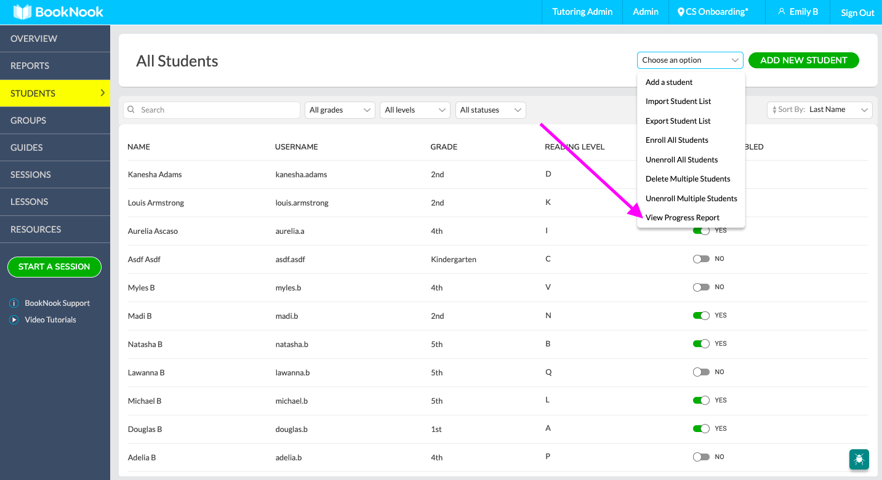Click the user icon next to Emily B
882x480 pixels.
(781, 11)
